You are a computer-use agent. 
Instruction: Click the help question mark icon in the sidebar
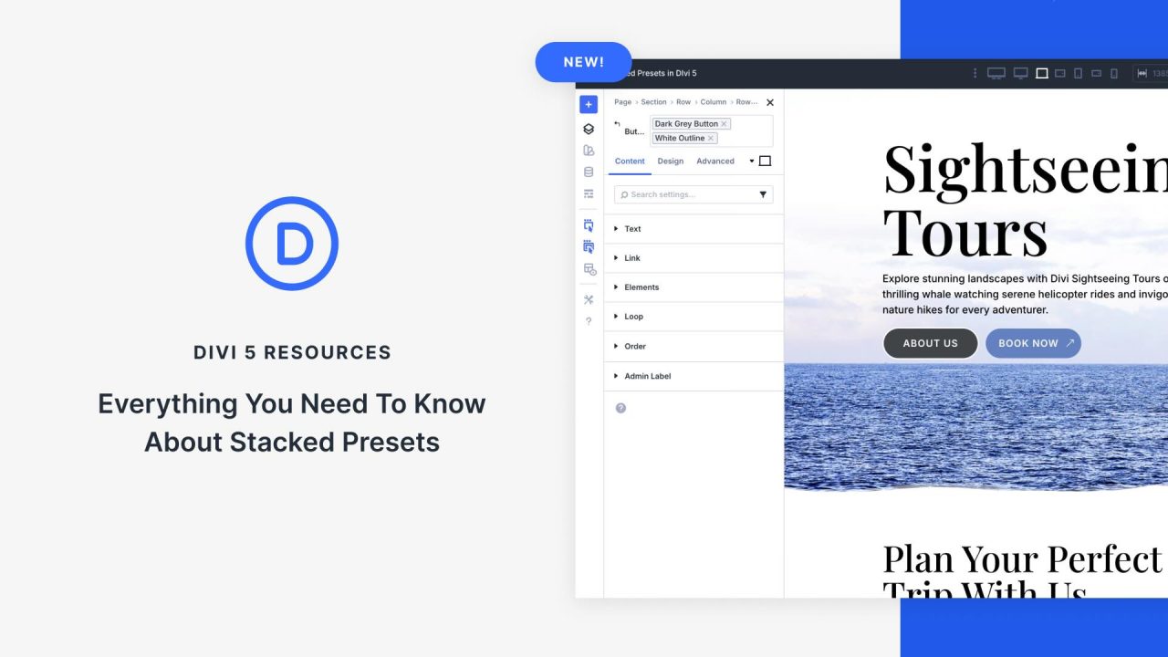tap(588, 318)
